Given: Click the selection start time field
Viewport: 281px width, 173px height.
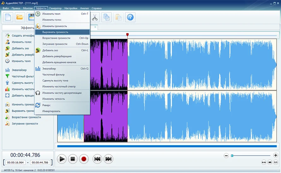Looking at the screenshot, I should (x=15, y=163).
